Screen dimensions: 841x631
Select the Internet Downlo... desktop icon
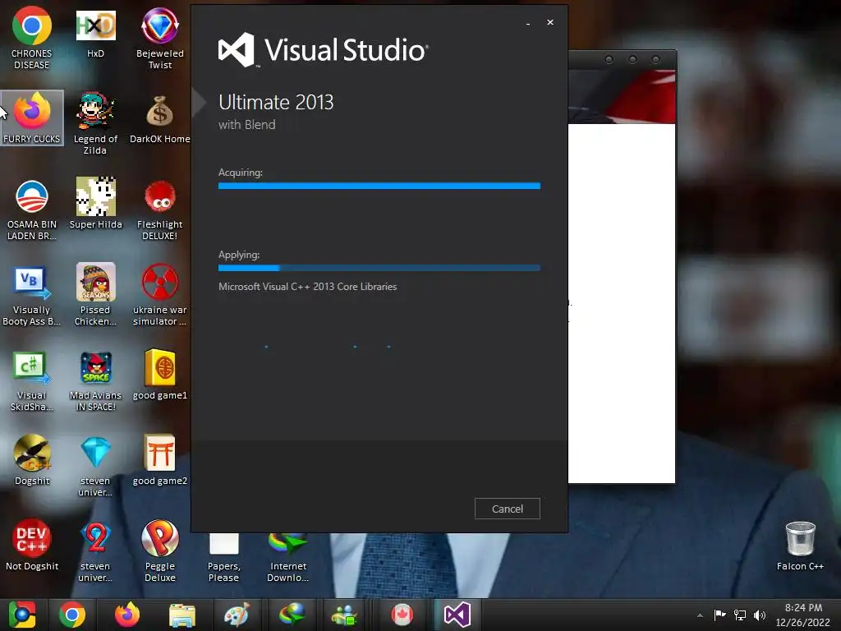tap(288, 558)
